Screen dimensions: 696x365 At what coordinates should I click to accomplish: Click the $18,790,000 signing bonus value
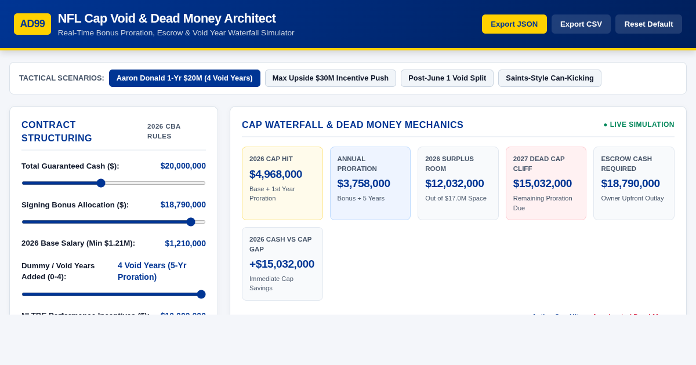pyautogui.click(x=183, y=205)
